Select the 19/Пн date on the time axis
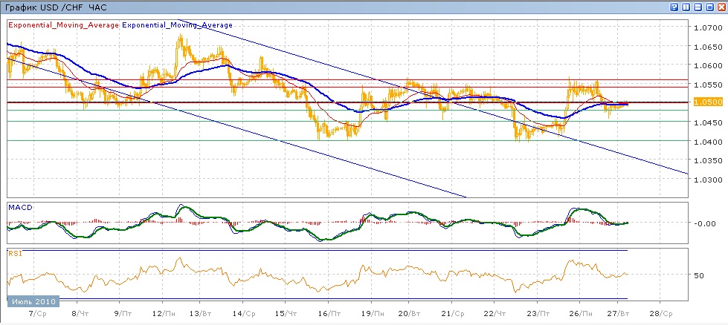Viewport: 728px width, 325px height. (x=373, y=313)
